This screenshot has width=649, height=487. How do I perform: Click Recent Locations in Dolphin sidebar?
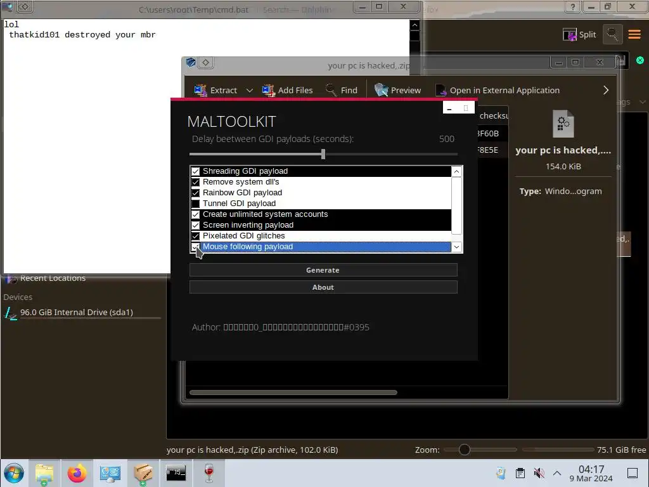click(53, 278)
